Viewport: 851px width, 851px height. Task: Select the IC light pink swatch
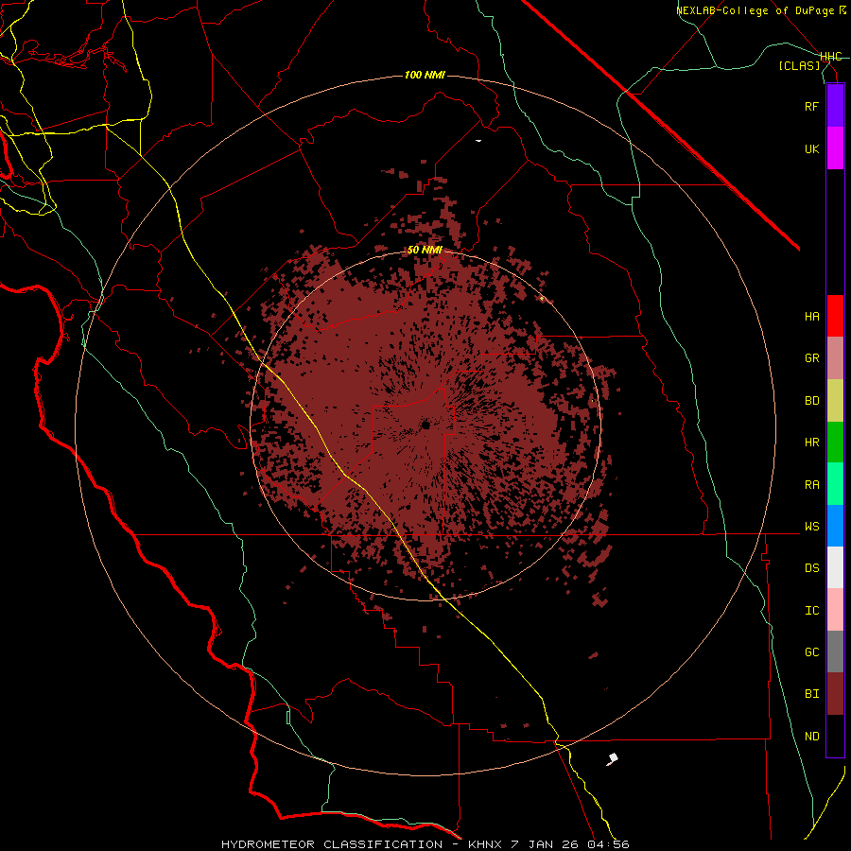point(835,610)
